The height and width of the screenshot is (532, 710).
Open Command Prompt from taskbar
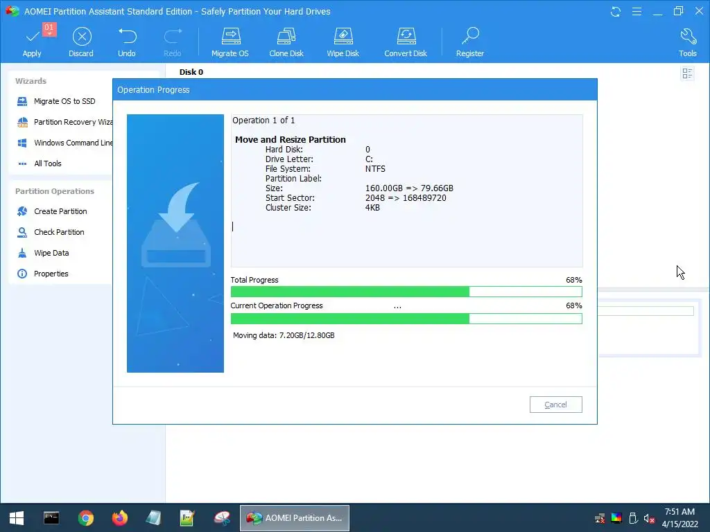[x=51, y=517]
